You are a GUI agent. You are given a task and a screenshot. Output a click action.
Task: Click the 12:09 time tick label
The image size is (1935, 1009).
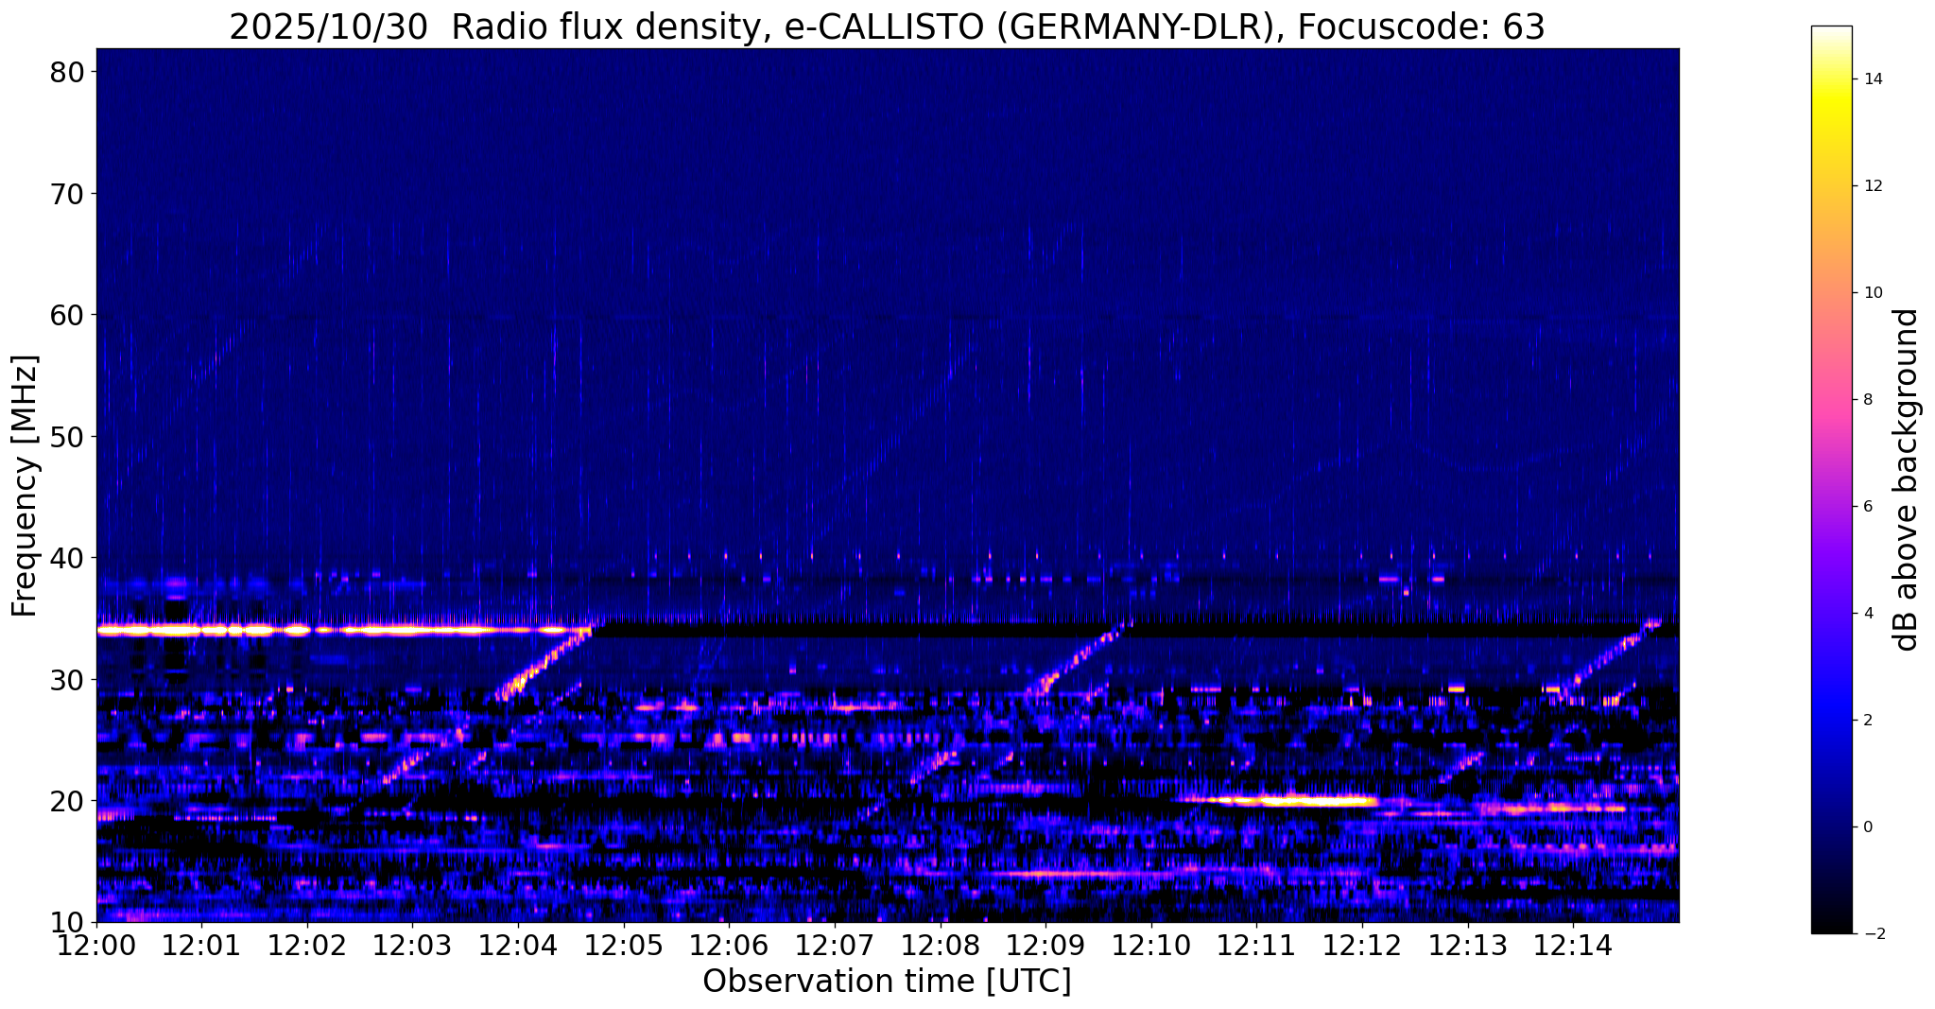point(1045,946)
